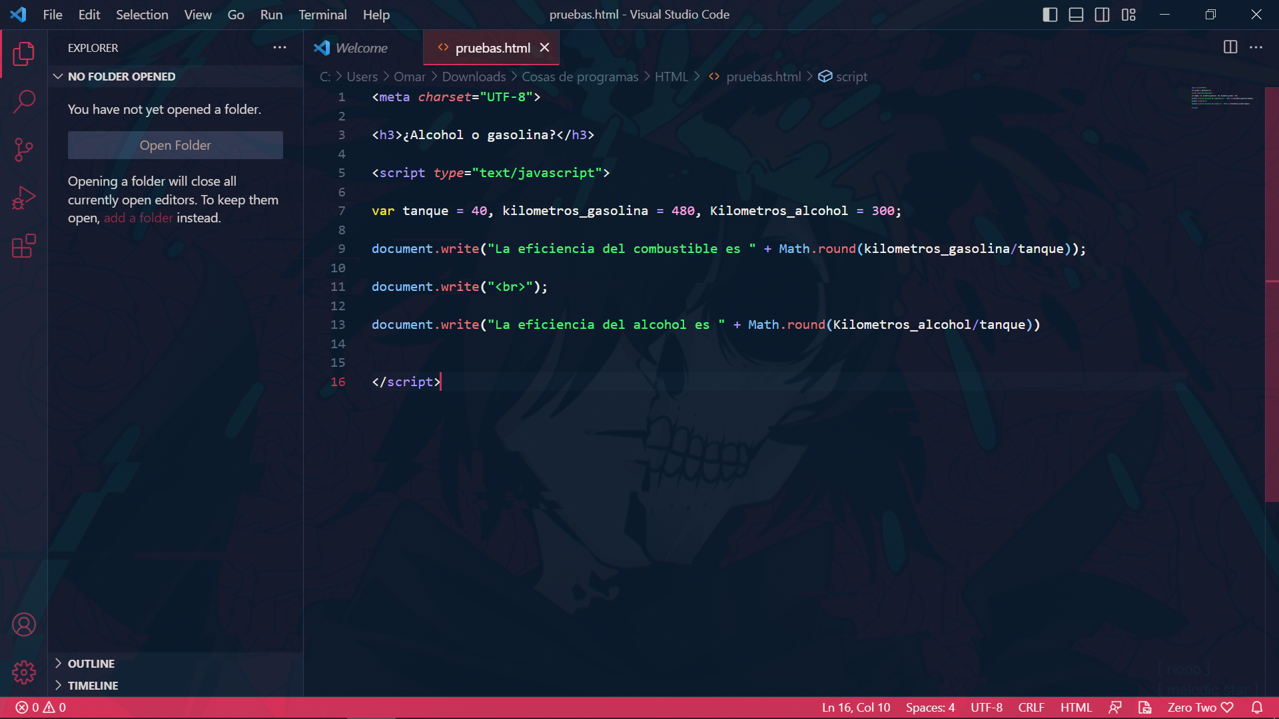Viewport: 1279px width, 719px height.
Task: Open the View menu
Action: pyautogui.click(x=198, y=15)
